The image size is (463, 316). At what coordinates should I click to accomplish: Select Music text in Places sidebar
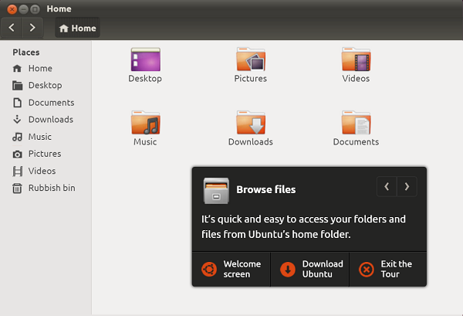(x=40, y=137)
